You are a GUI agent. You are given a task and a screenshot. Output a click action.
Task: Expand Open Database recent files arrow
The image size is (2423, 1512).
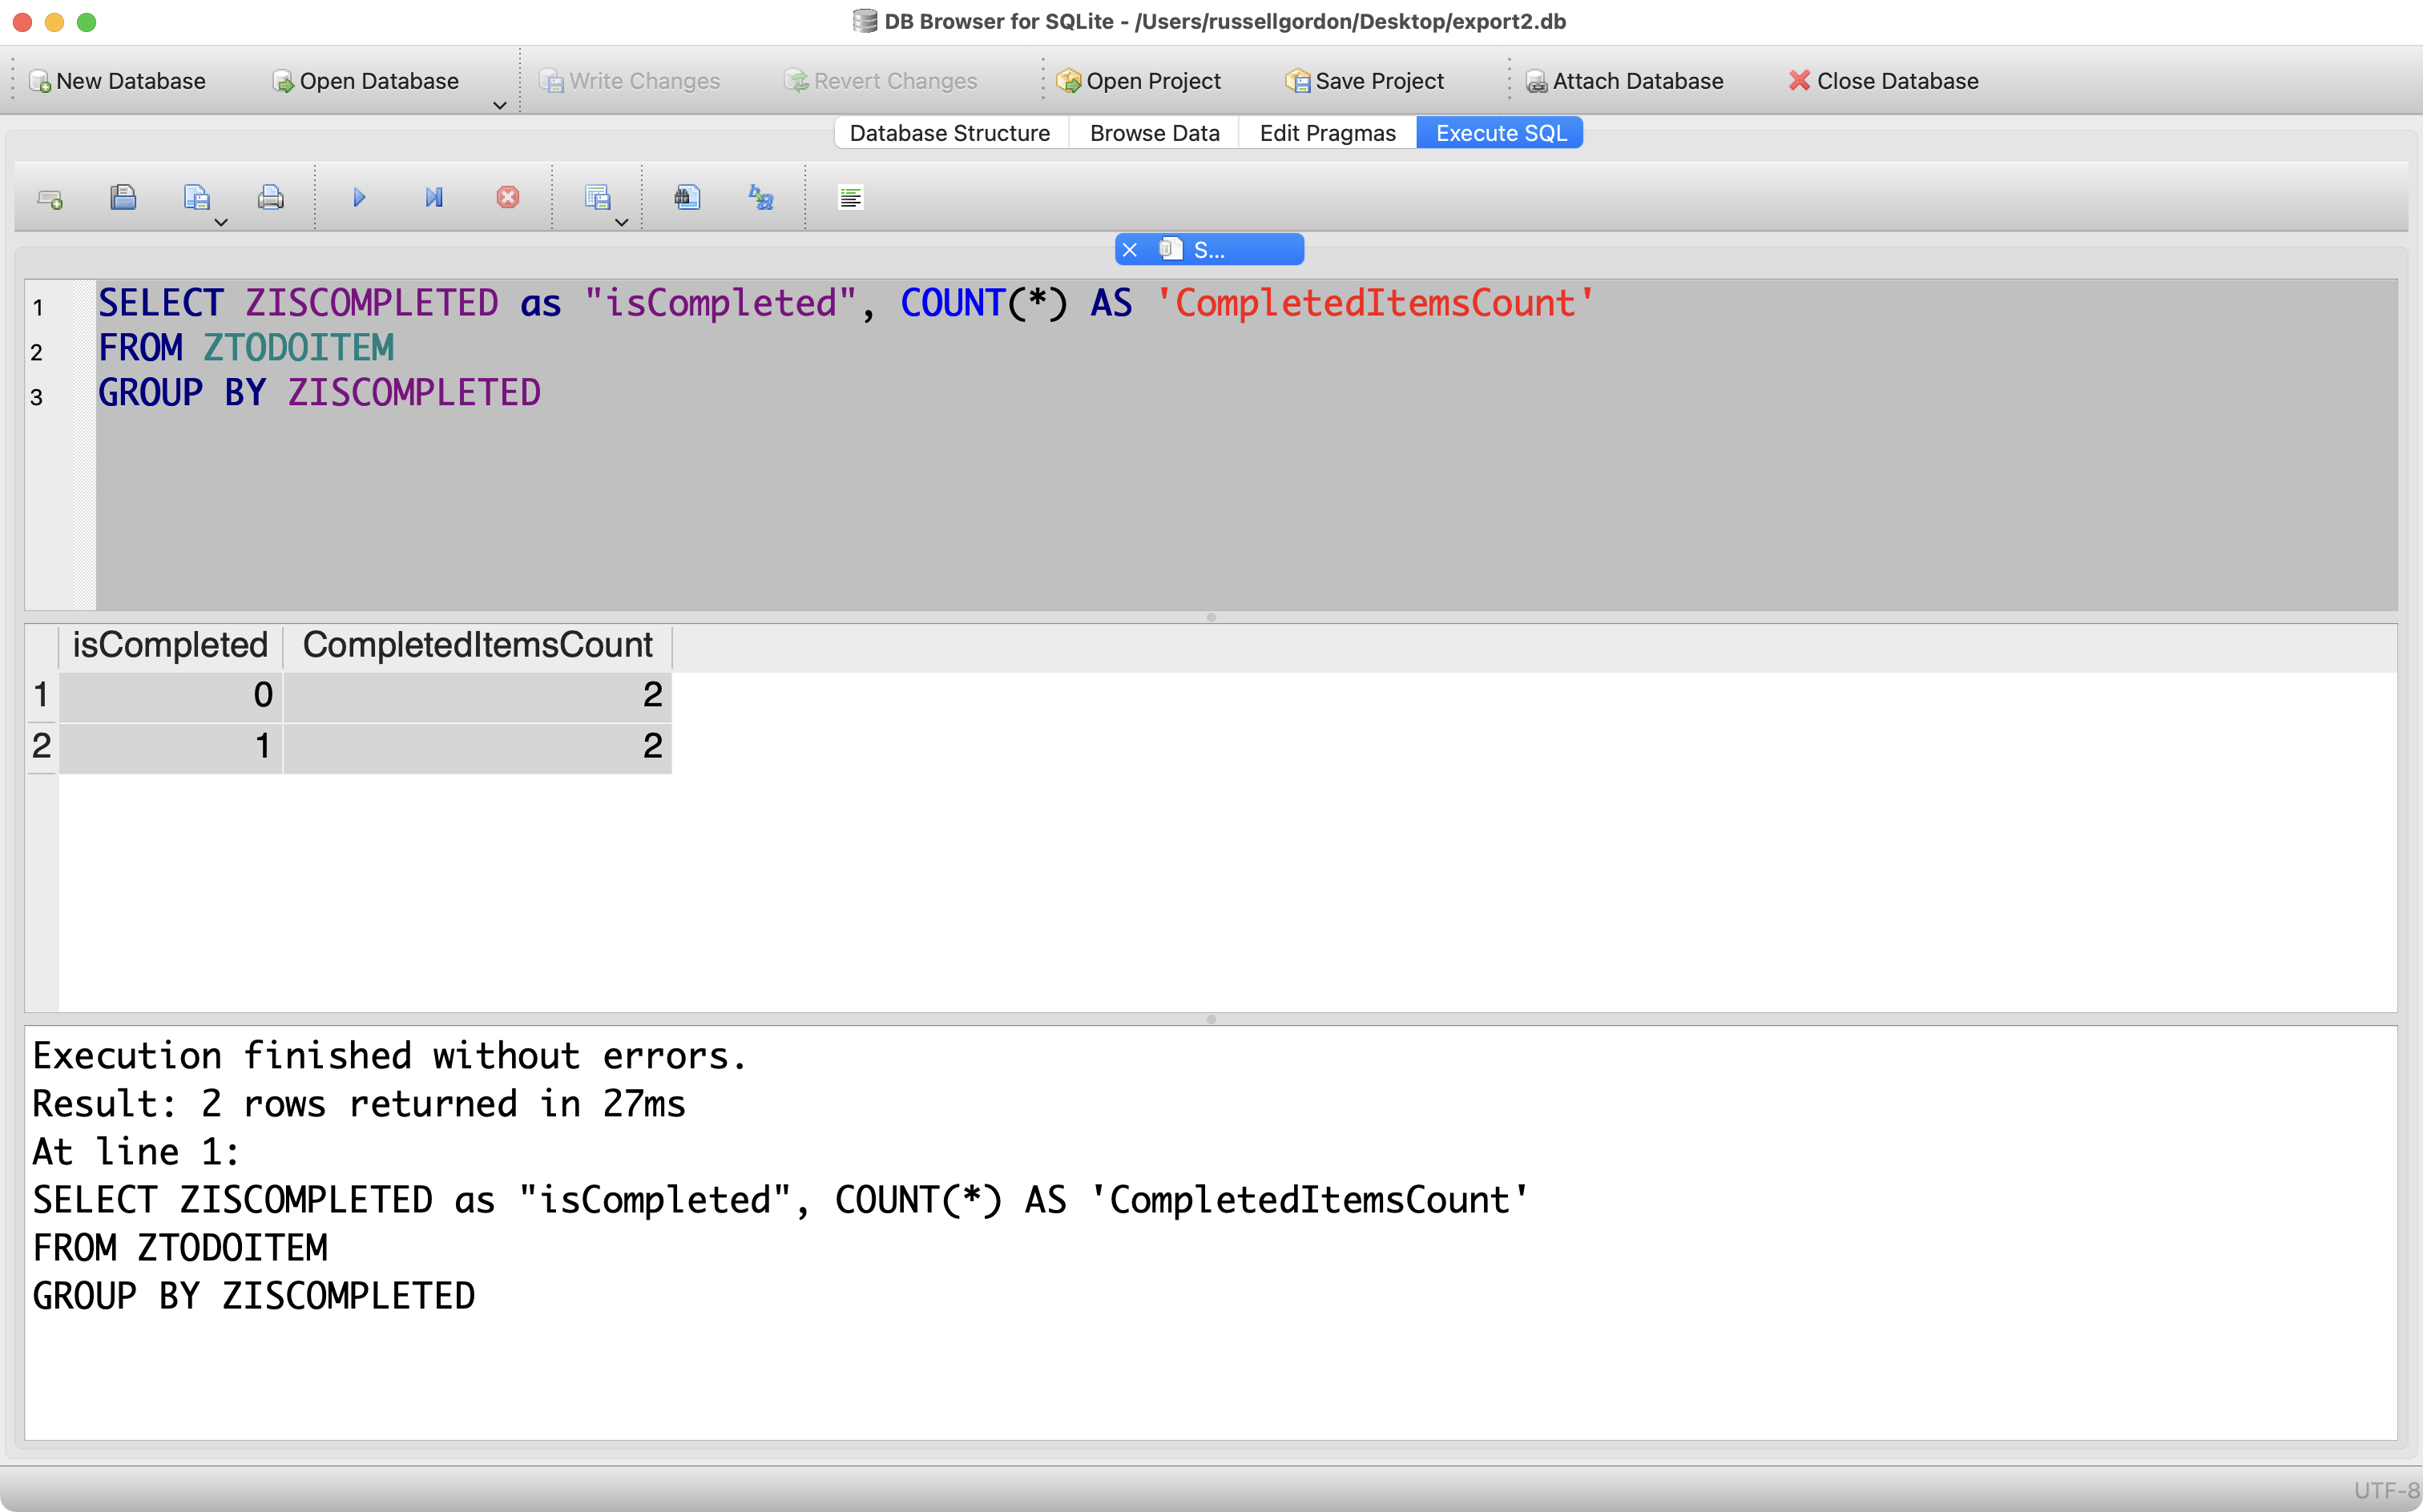coord(499,105)
